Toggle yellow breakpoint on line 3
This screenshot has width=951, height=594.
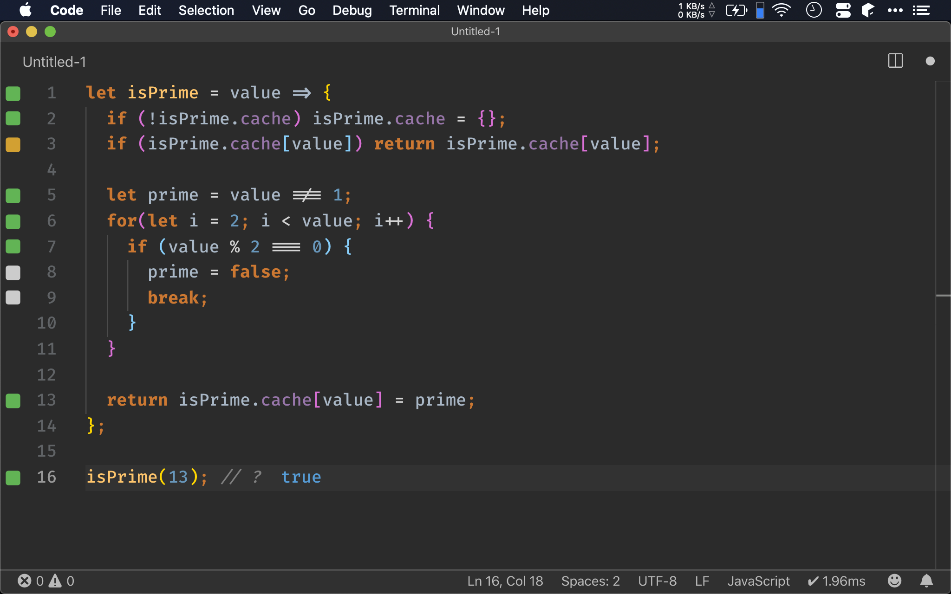click(x=13, y=144)
